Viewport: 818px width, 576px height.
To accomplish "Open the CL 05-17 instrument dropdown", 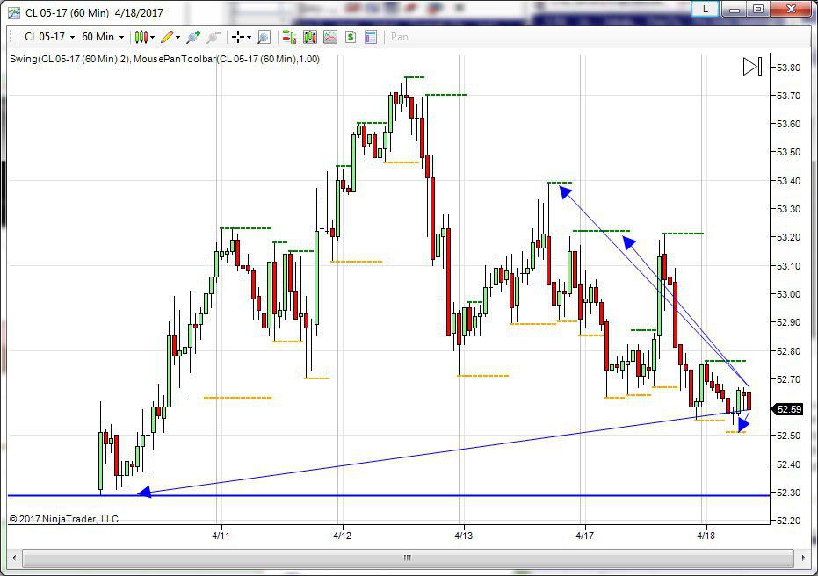I will point(49,37).
